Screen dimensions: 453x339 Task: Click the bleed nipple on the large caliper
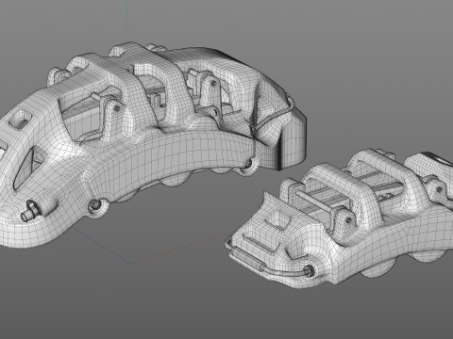31,211
